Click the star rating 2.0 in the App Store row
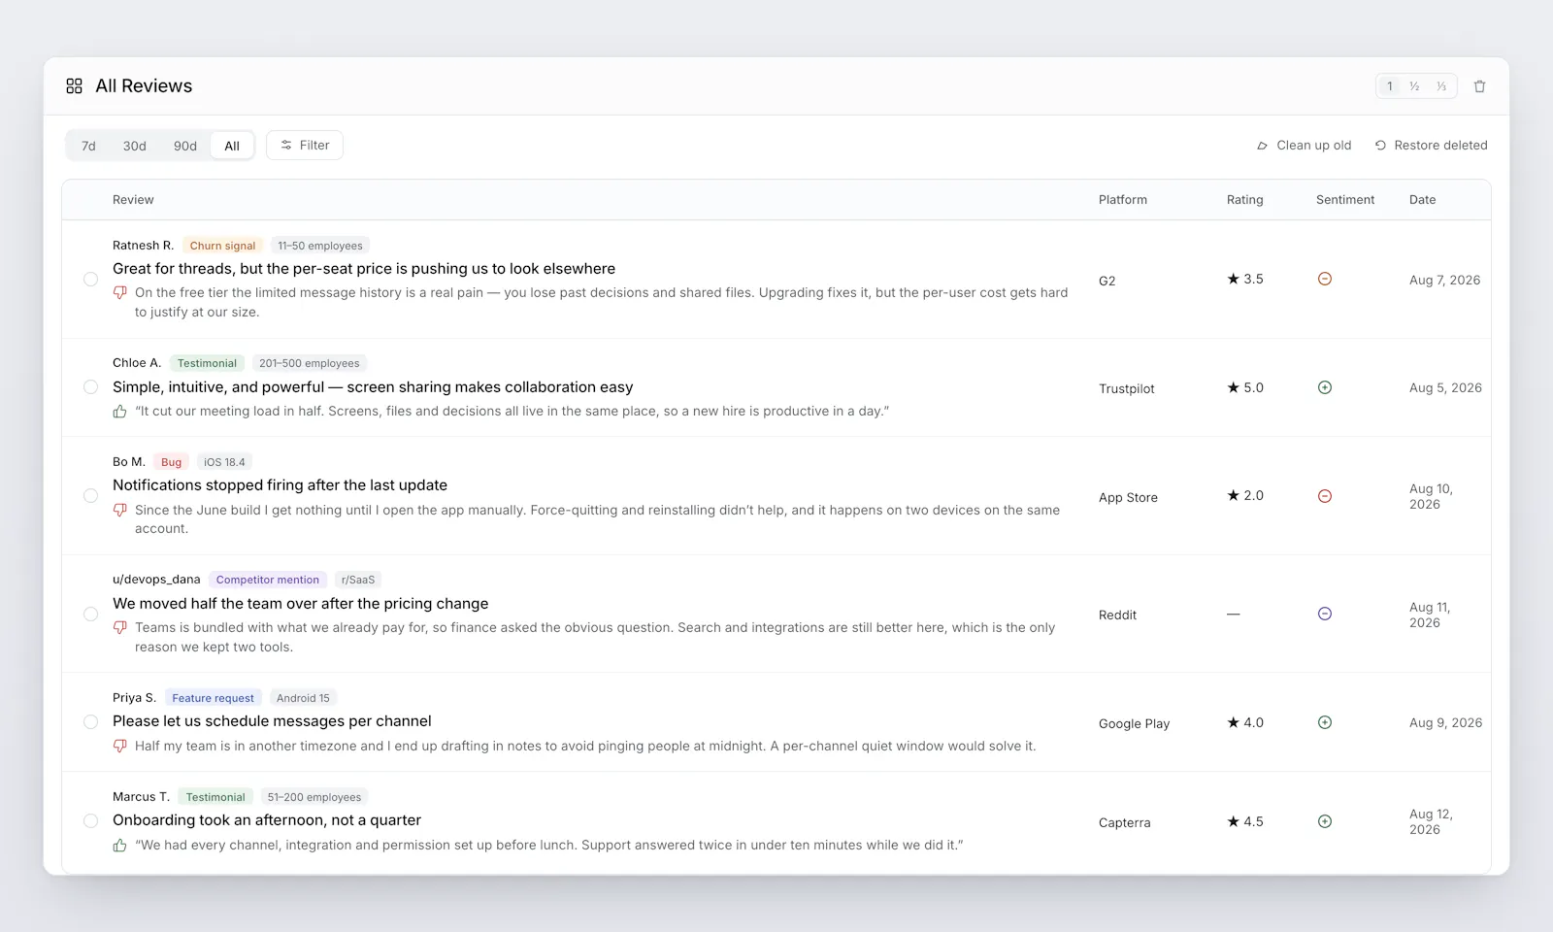 (x=1245, y=495)
